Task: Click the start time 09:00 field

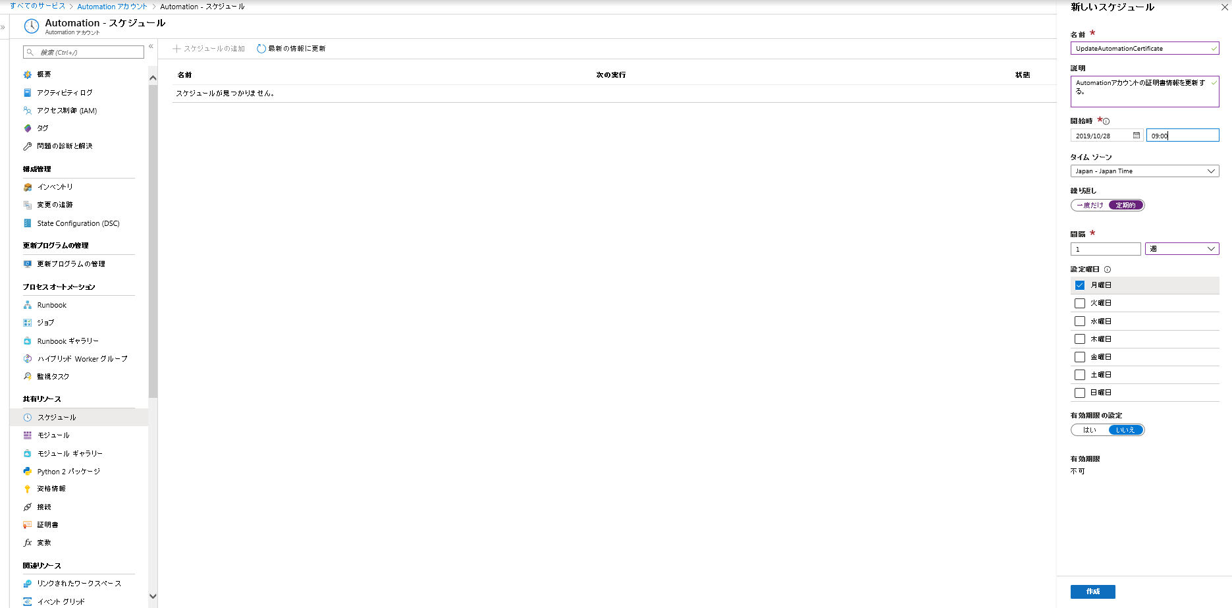Action: click(x=1183, y=135)
